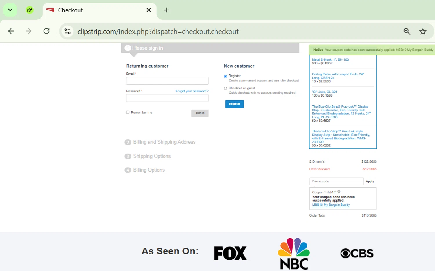This screenshot has height=271, width=435.
Task: Click the "50 x $0.6202" quantity text
Action: 321,145
